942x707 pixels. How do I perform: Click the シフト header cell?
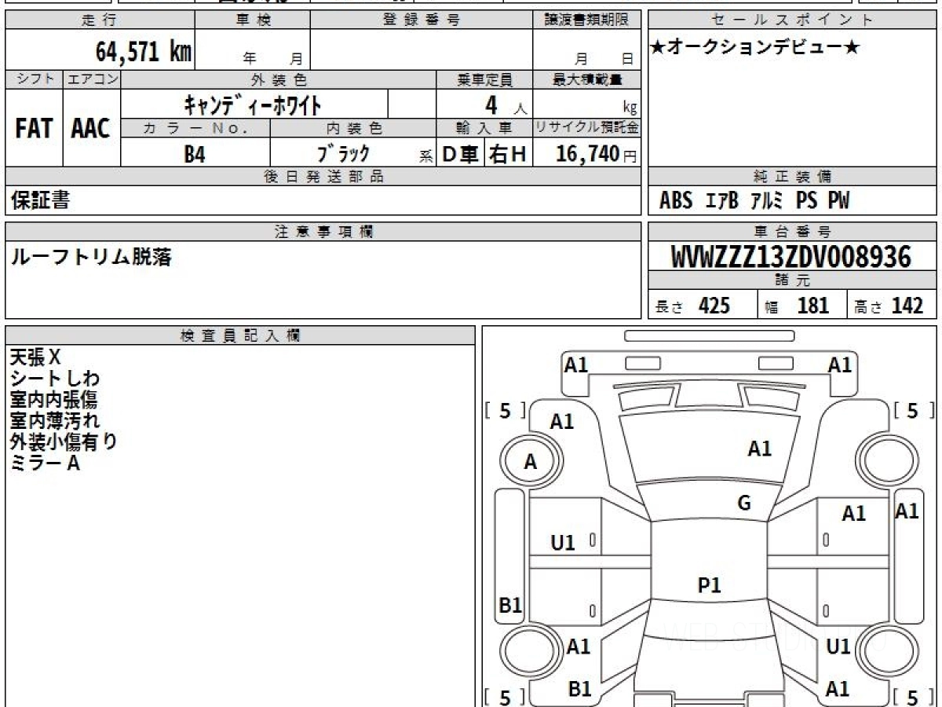pyautogui.click(x=34, y=79)
